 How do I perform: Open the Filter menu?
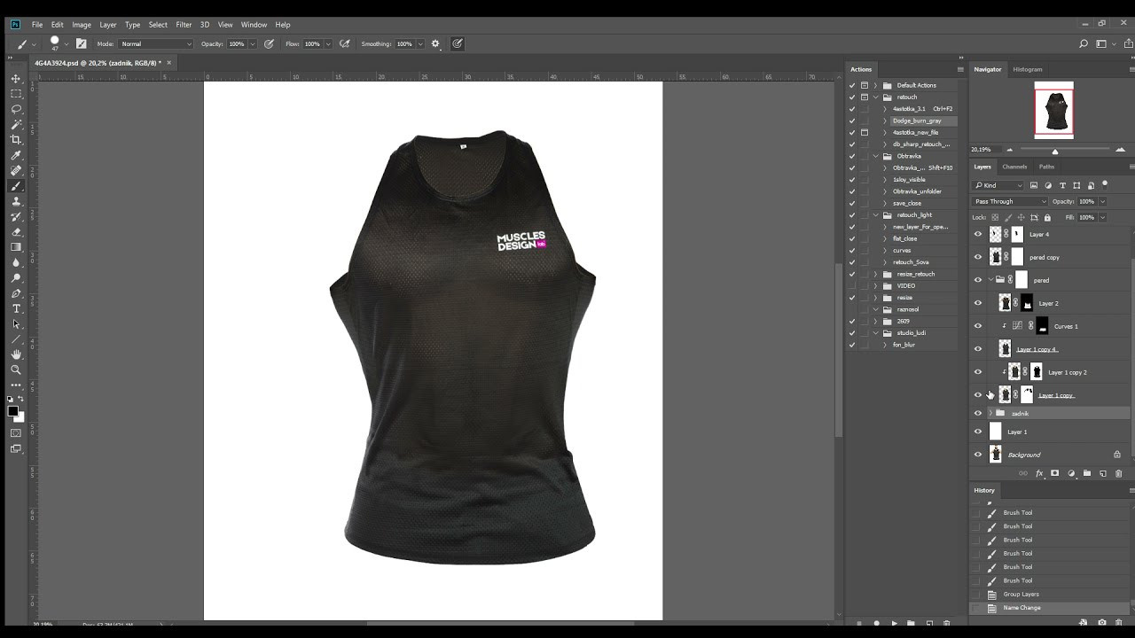(184, 25)
